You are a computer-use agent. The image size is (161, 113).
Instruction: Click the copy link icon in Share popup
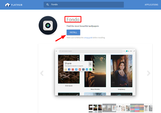coord(90,64)
